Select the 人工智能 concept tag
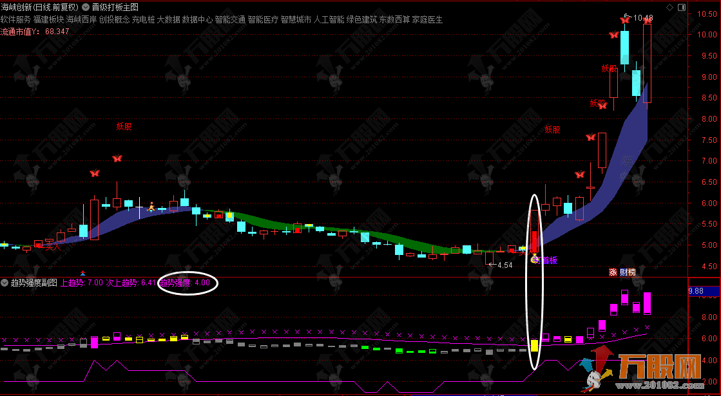 click(x=329, y=20)
